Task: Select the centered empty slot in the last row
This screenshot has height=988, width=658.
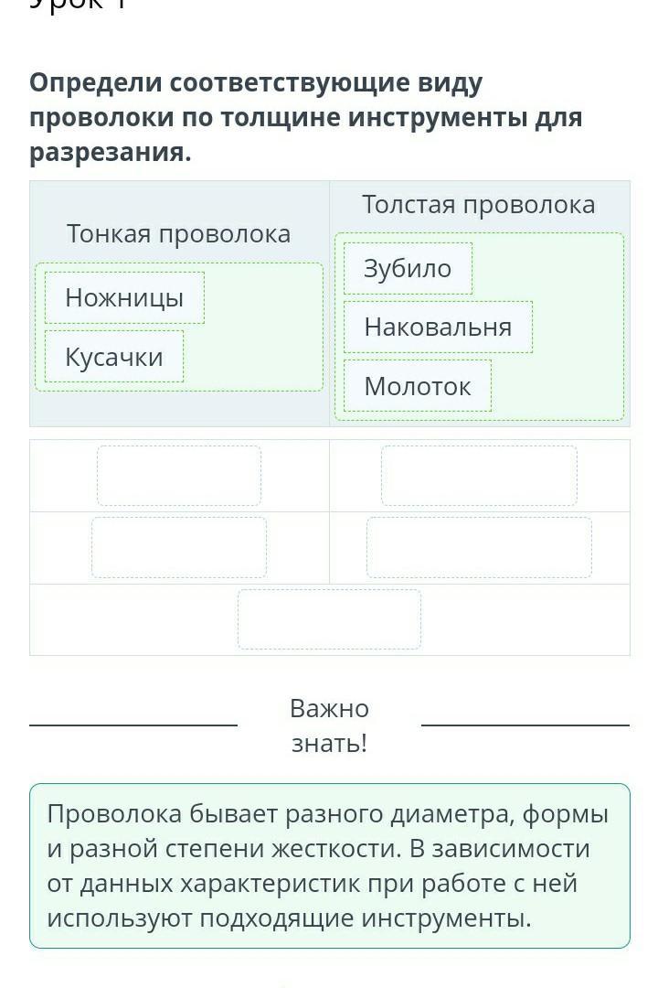Action: [x=329, y=619]
